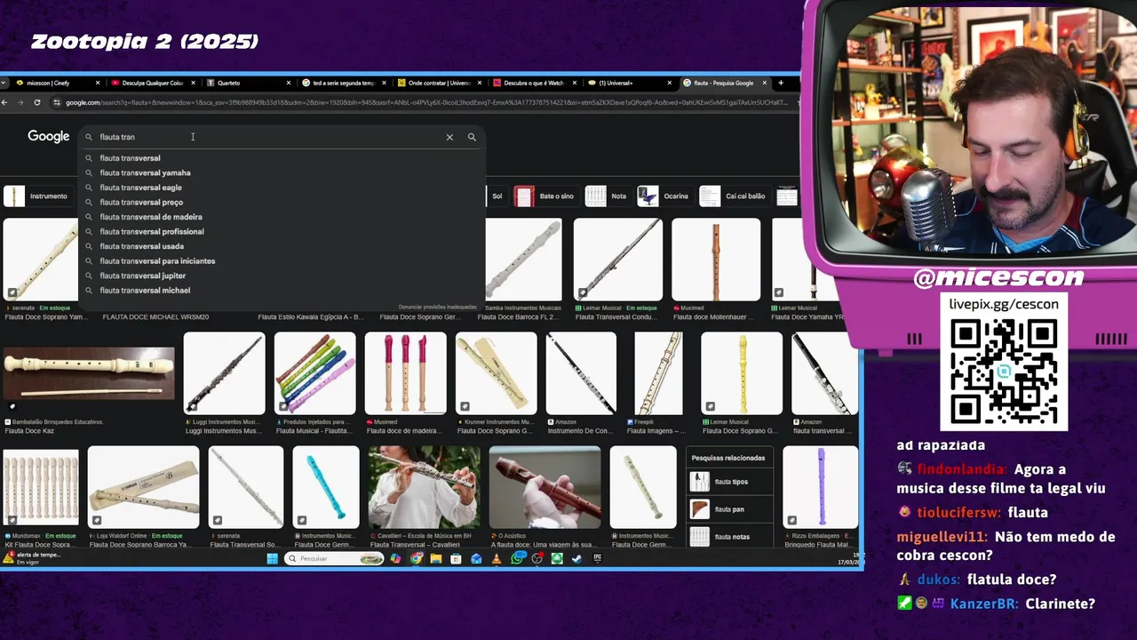Click the magnifier search button in Google
Image resolution: width=1137 pixels, height=640 pixels.
point(472,137)
